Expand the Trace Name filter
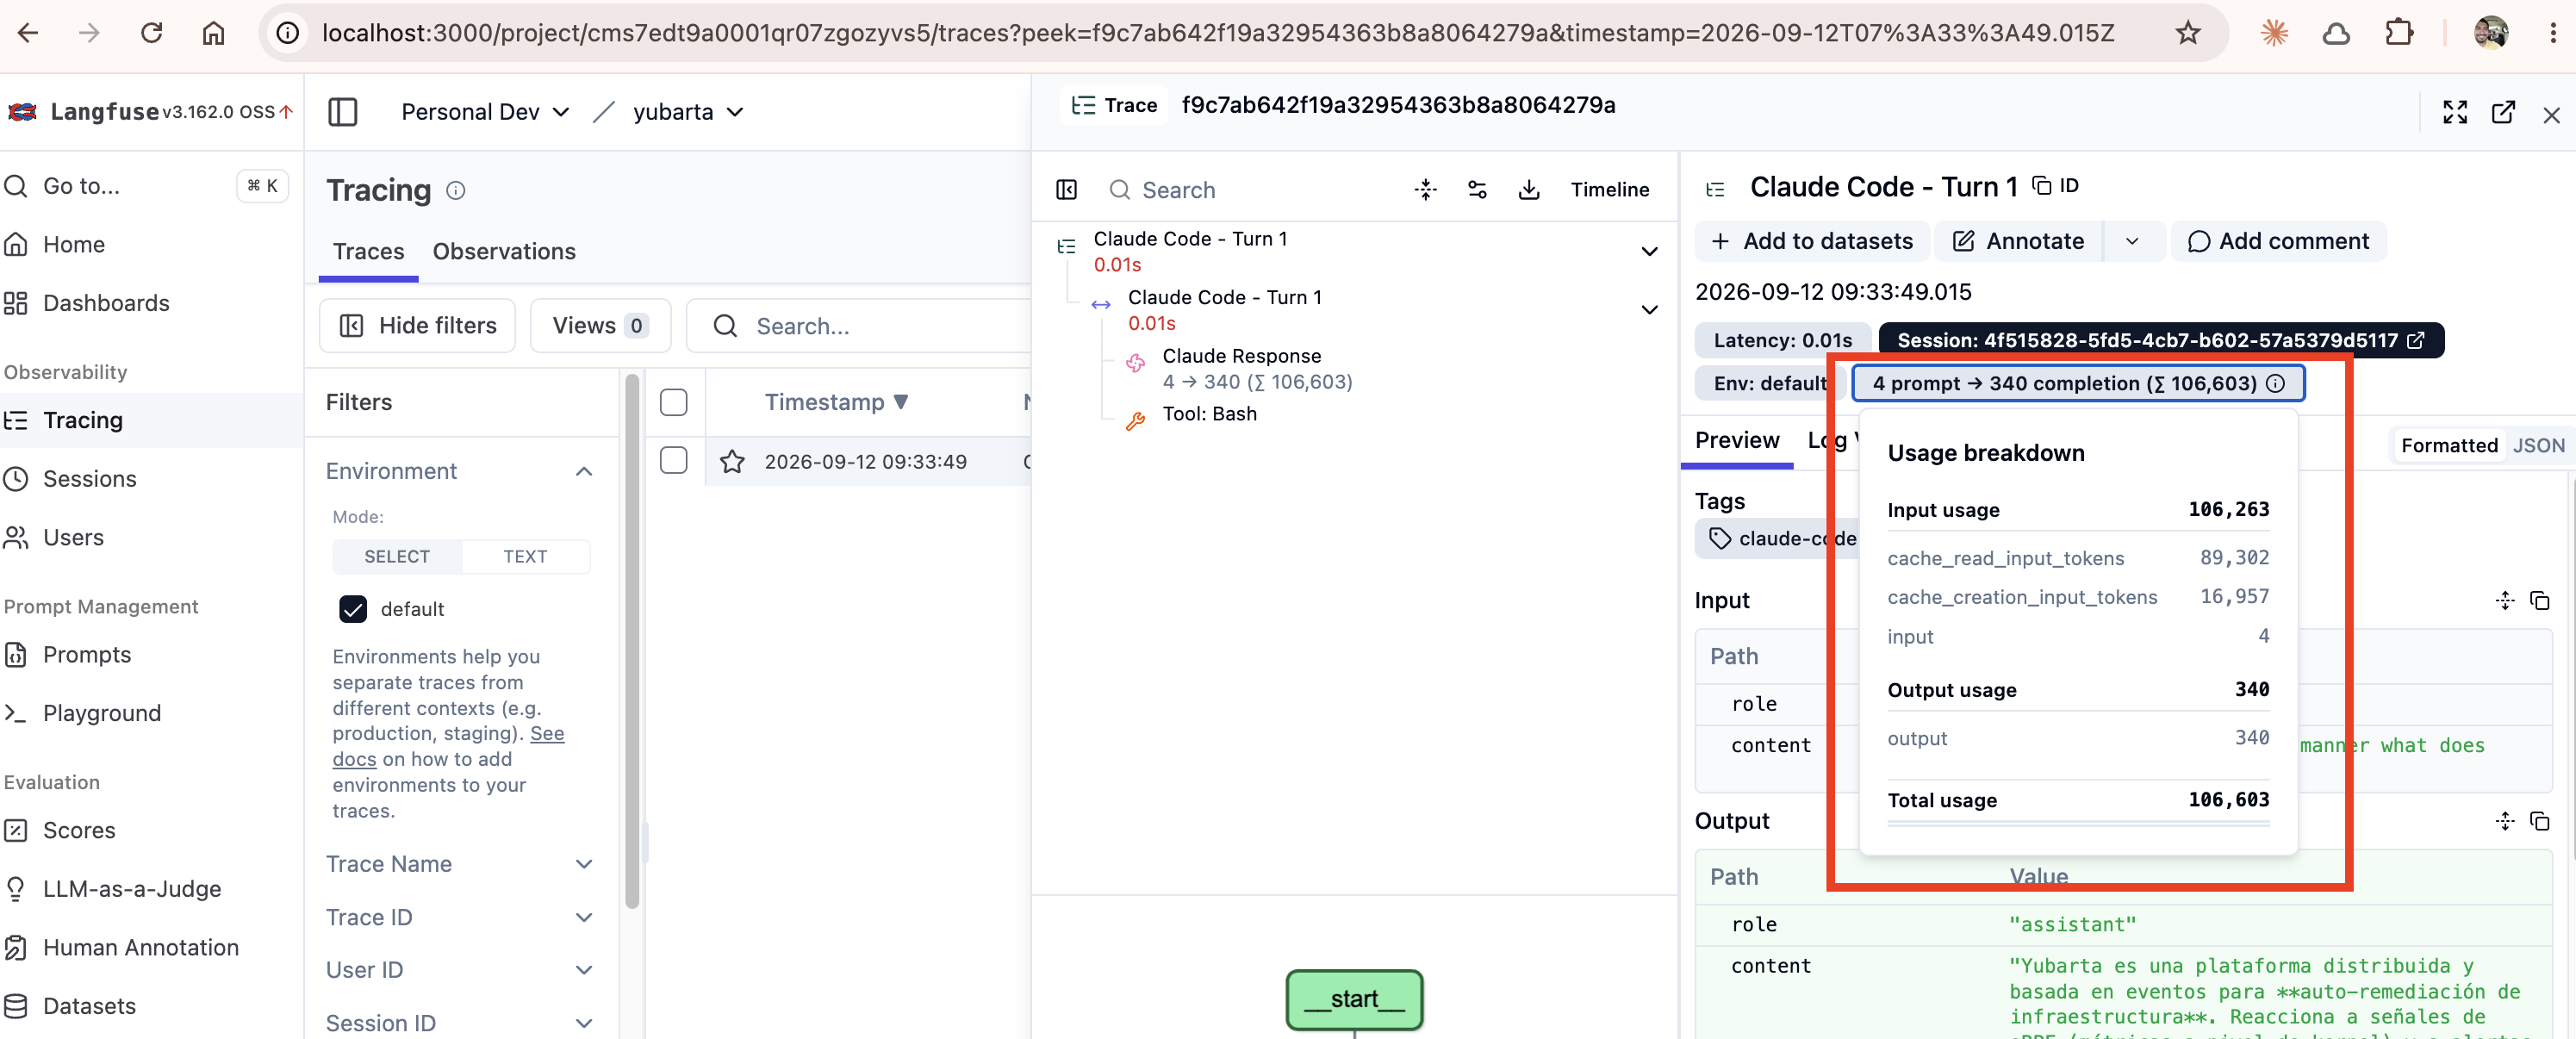This screenshot has height=1039, width=2576. tap(584, 864)
